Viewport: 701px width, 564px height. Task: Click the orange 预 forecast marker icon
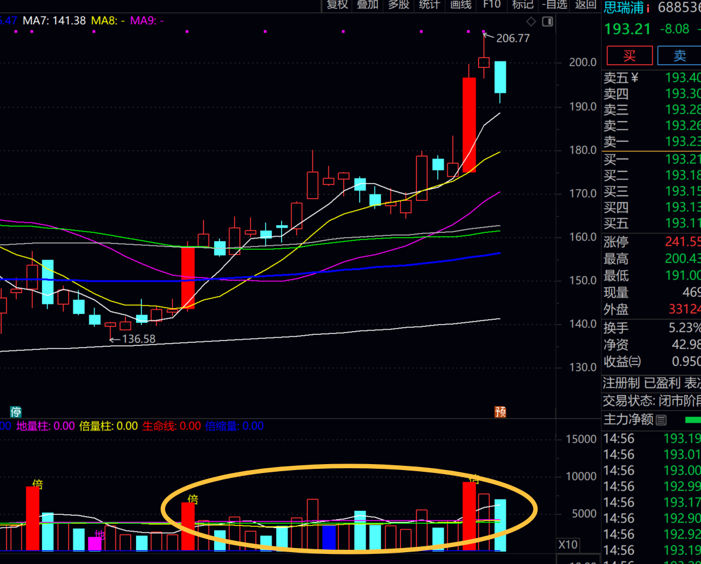point(500,411)
